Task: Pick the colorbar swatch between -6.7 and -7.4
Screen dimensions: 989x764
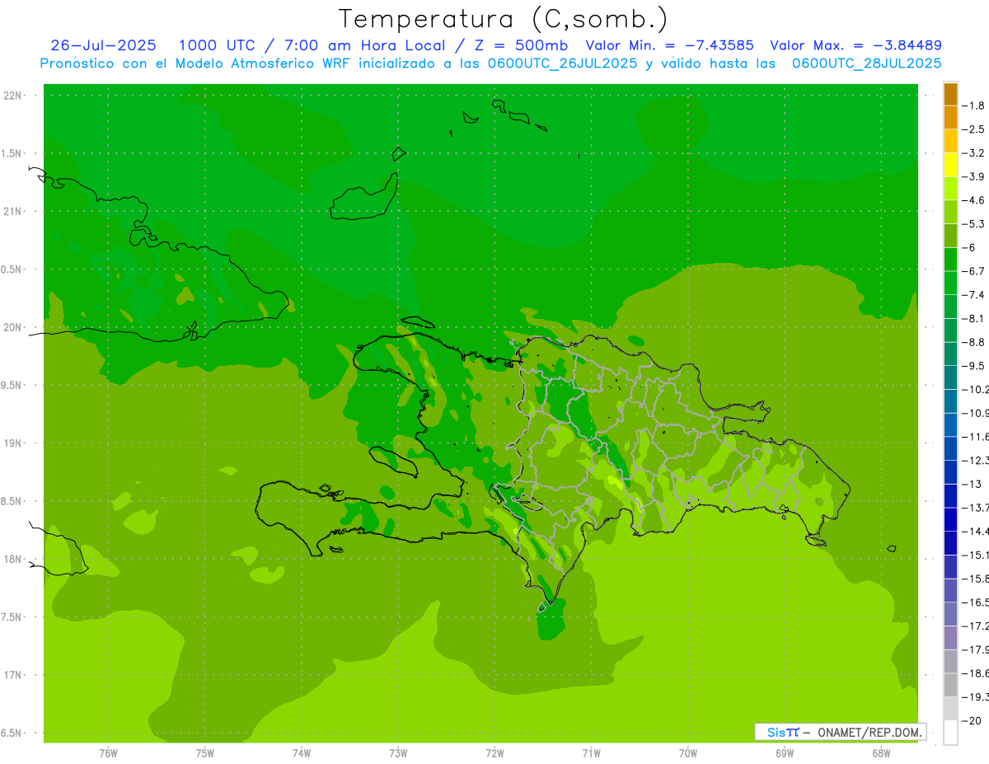Action: [950, 283]
